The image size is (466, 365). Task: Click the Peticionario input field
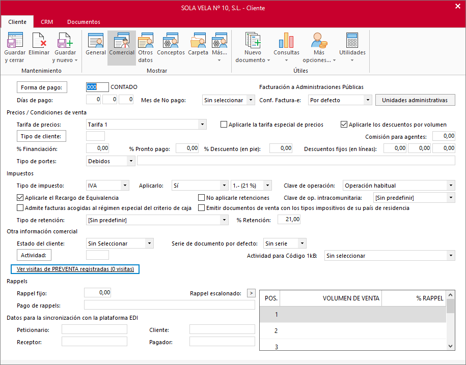point(94,329)
